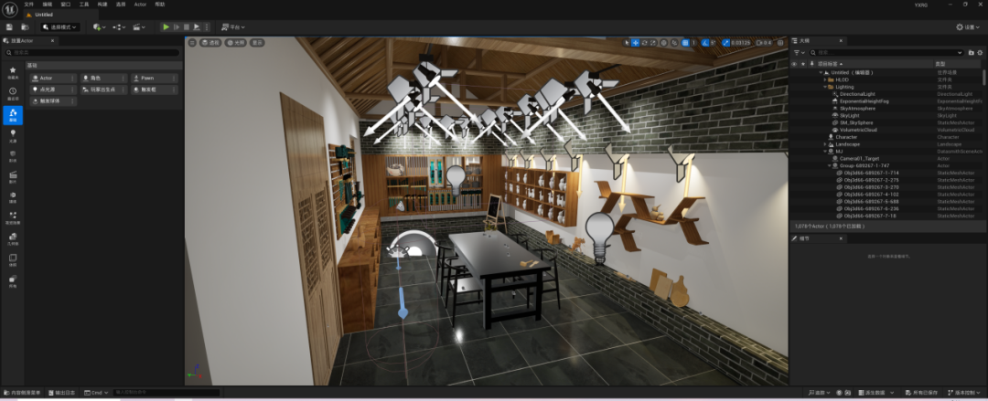
Task: Click the Play in editor button
Action: pyautogui.click(x=166, y=27)
